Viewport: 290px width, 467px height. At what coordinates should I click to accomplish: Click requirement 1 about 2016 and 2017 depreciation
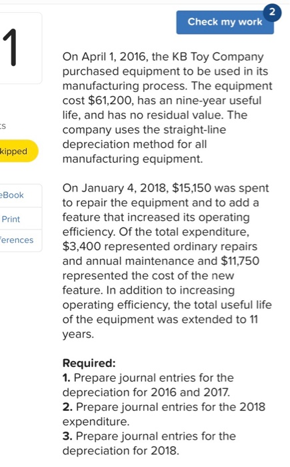pos(148,385)
